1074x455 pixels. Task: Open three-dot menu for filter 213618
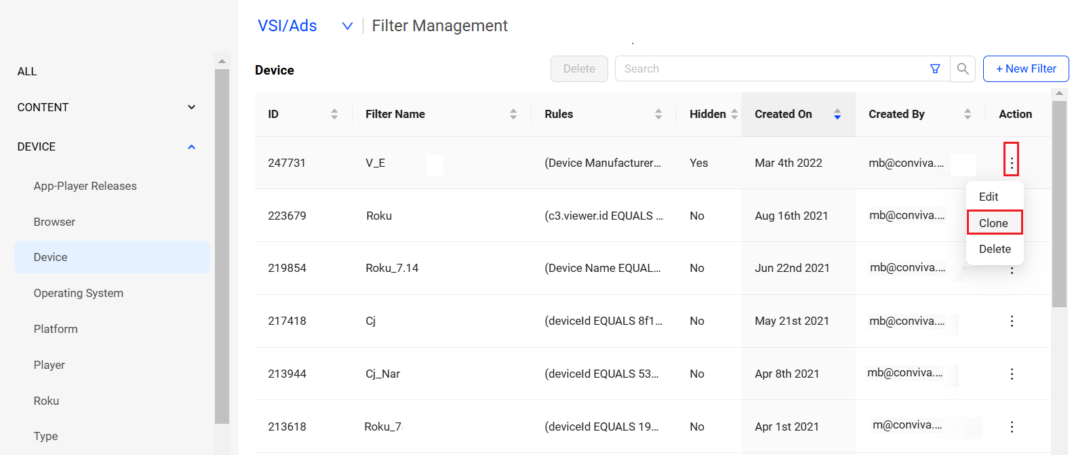pyautogui.click(x=1012, y=427)
